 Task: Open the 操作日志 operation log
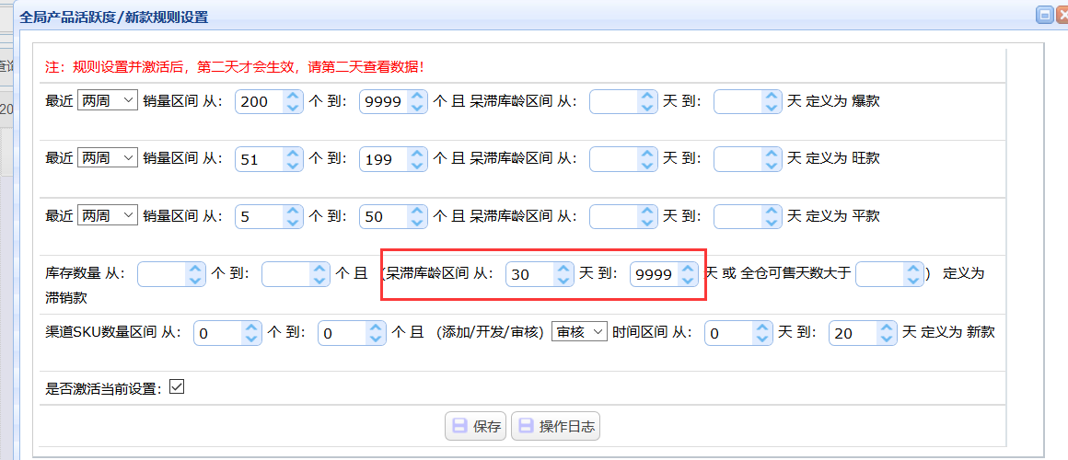pos(556,427)
